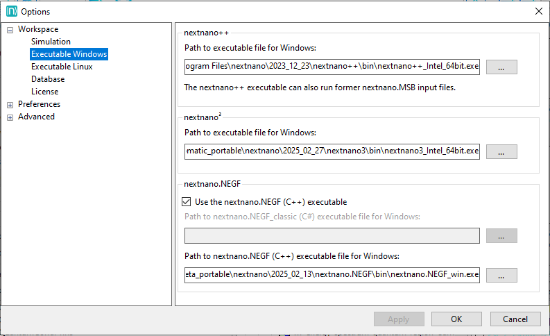
Task: Click the nextnano logo icon in title bar
Action: click(11, 11)
